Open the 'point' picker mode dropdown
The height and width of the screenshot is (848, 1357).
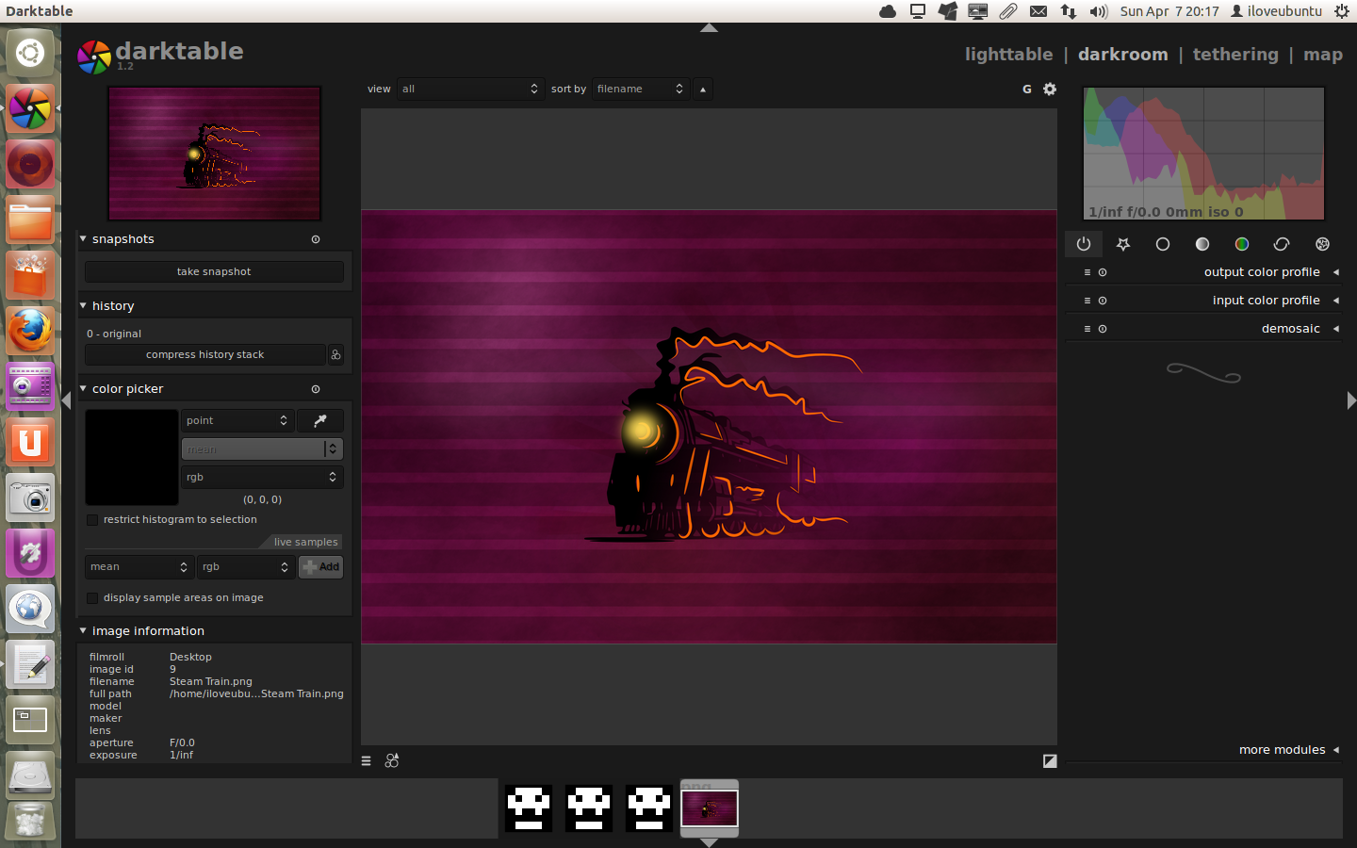click(x=237, y=421)
